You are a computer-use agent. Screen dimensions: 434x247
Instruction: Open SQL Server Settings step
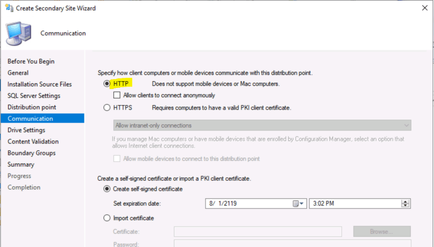click(34, 96)
